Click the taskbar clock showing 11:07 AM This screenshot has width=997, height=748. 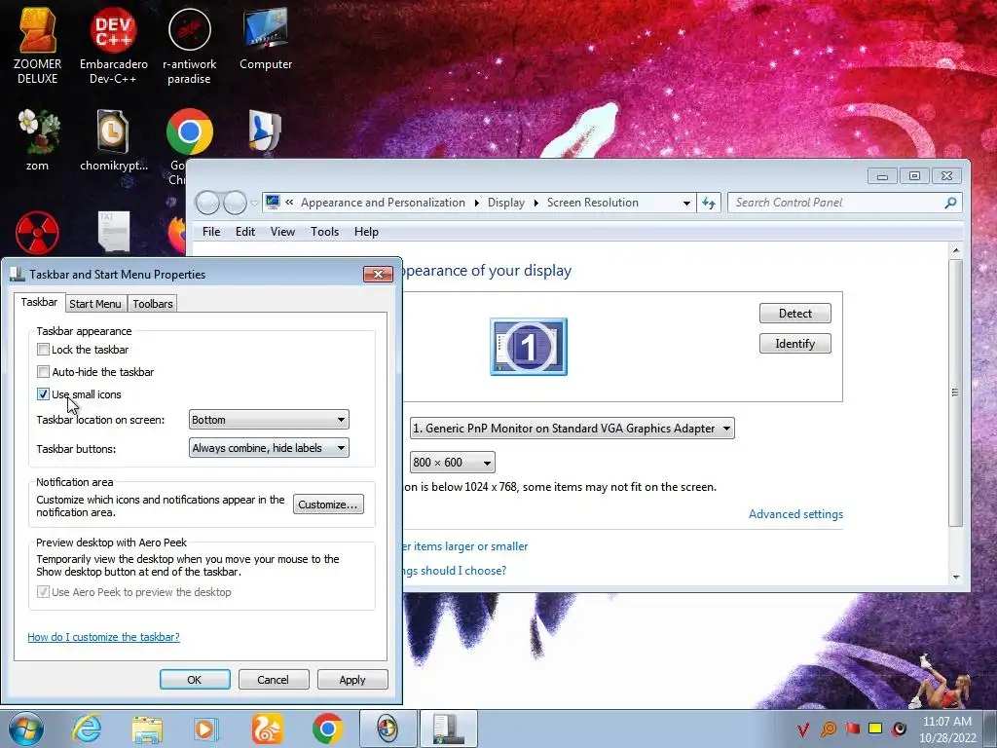[x=947, y=729]
